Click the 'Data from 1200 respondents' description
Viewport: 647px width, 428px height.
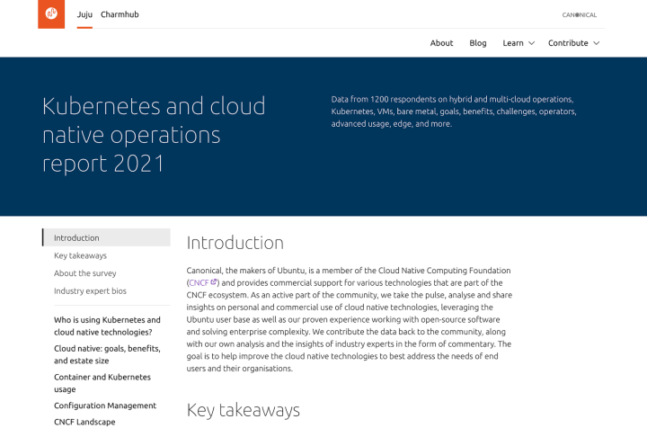454,111
